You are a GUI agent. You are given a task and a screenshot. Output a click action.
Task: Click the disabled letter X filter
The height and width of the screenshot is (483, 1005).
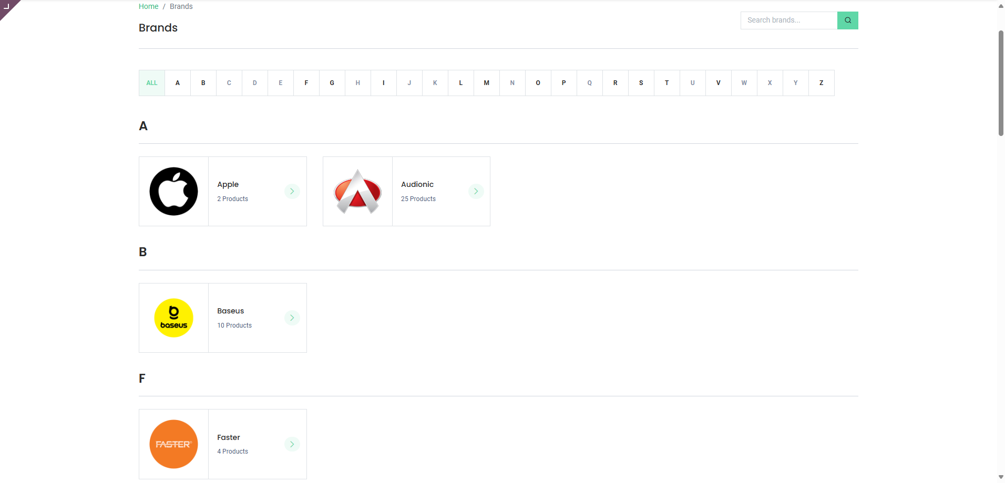770,83
